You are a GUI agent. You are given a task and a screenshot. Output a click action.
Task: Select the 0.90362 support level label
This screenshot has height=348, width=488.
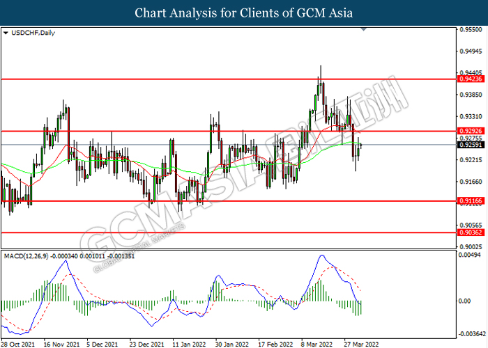[472, 232]
